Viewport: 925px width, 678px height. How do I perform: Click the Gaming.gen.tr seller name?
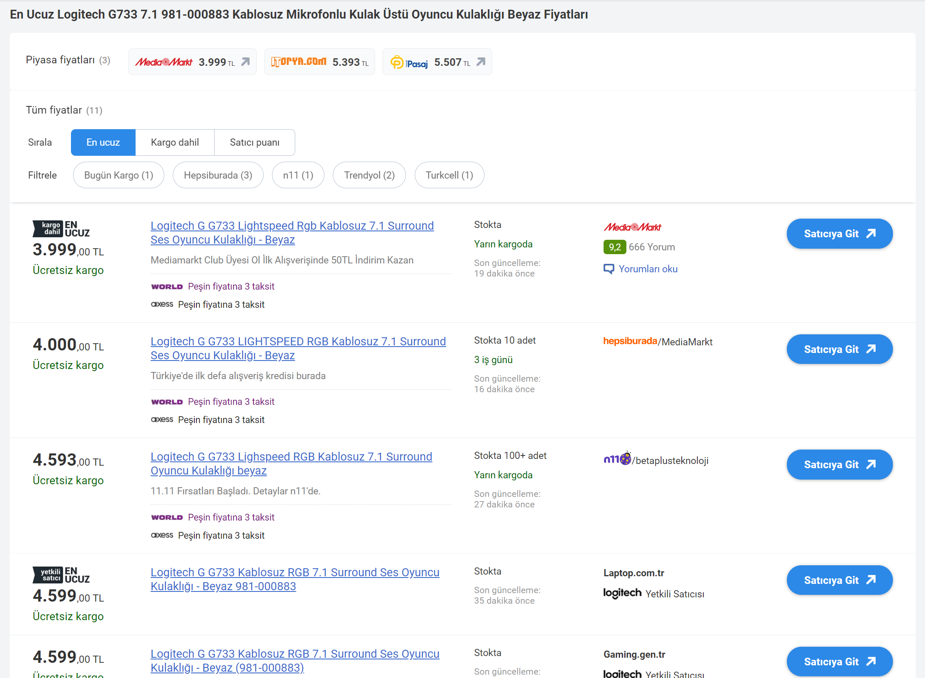click(x=634, y=654)
